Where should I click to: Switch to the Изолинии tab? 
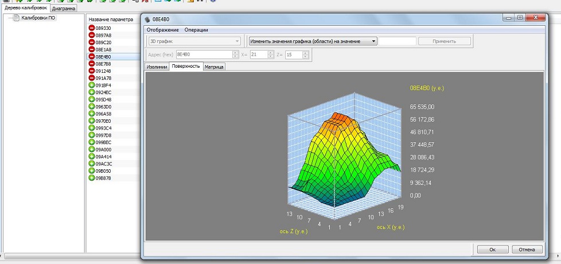coord(157,67)
